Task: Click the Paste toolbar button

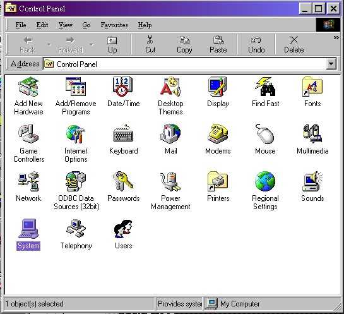Action: [218, 45]
